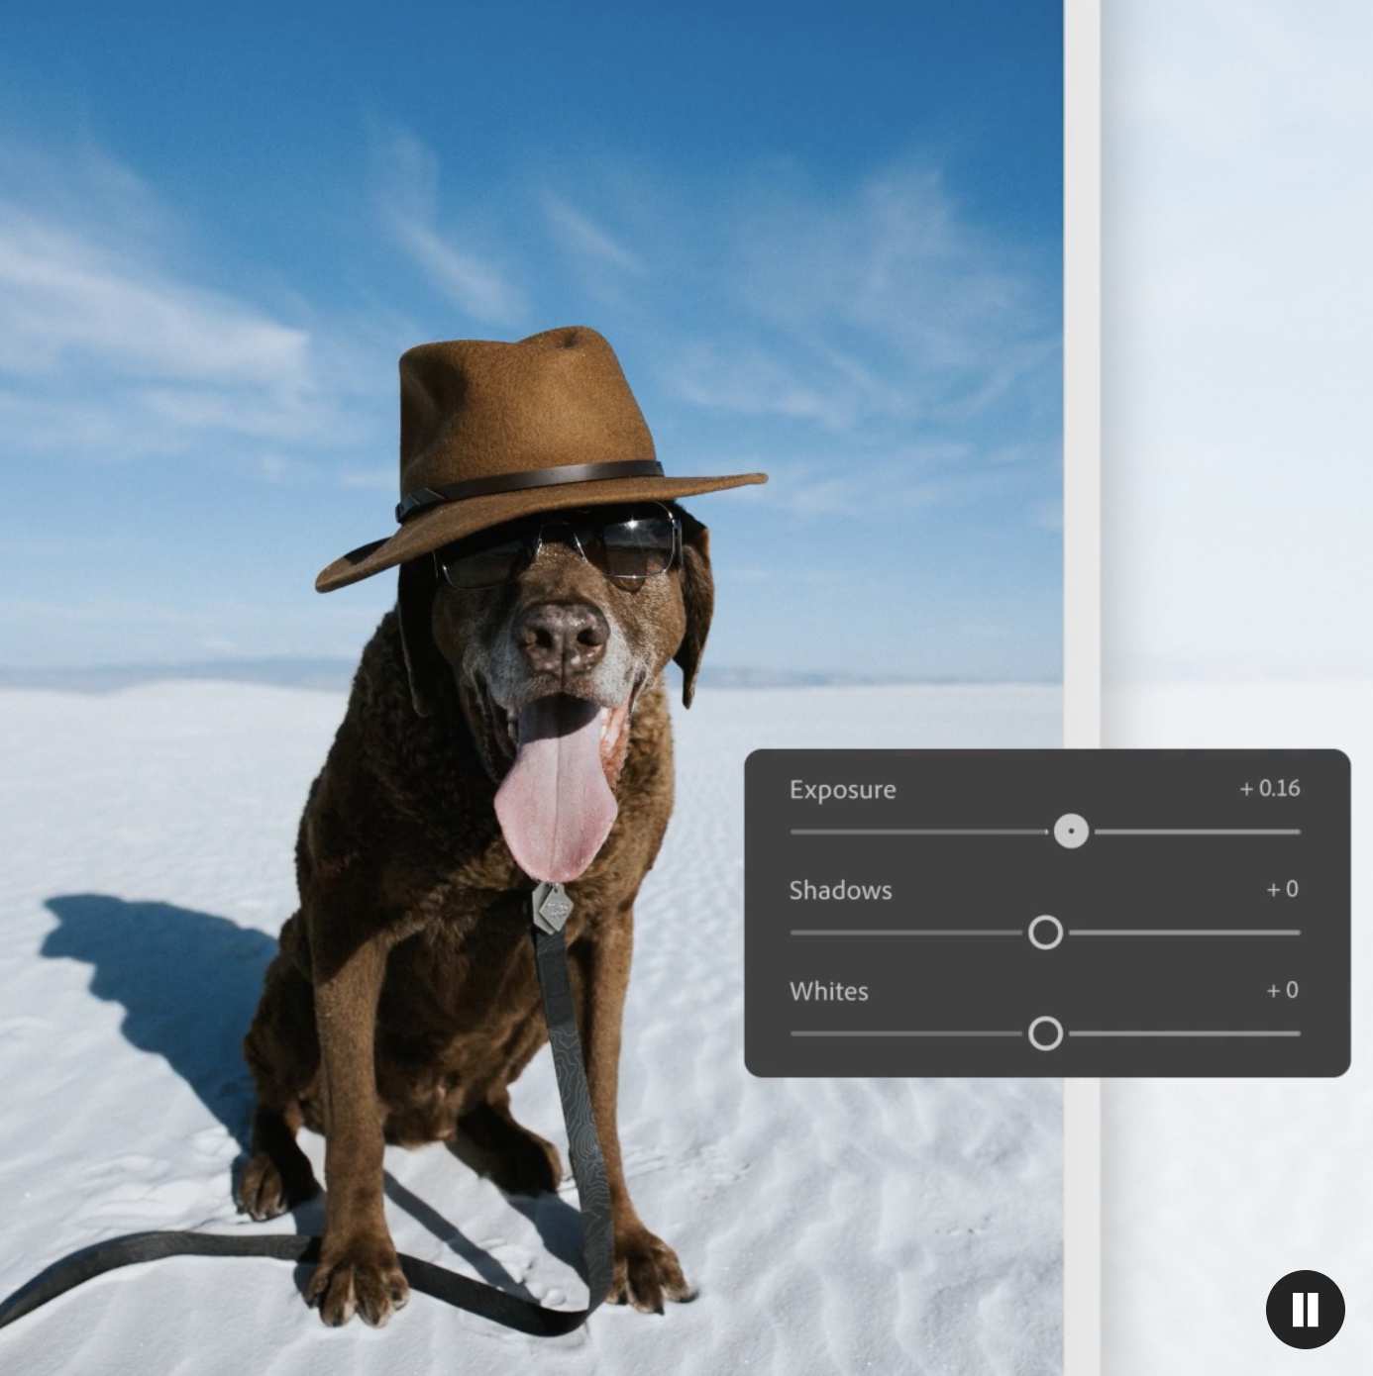Click the Whites track left of the handle

tap(901, 1033)
